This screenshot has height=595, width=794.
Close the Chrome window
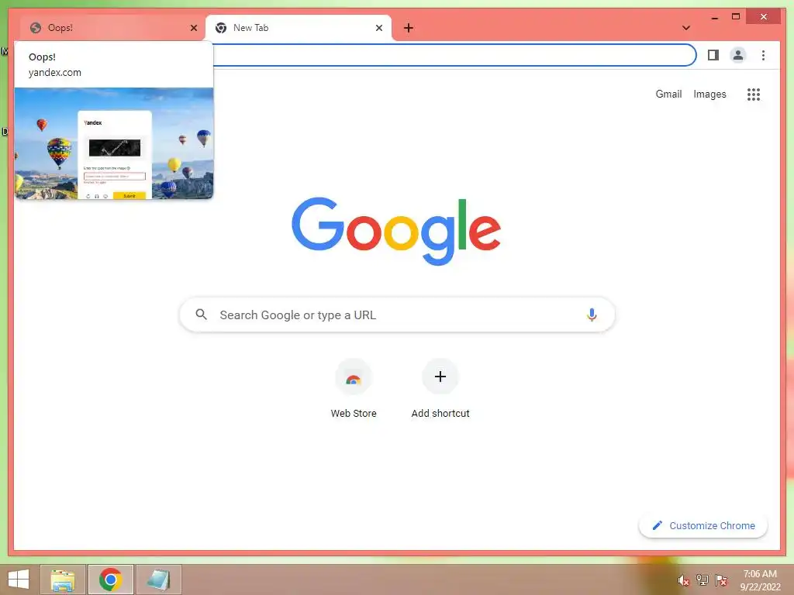click(764, 17)
